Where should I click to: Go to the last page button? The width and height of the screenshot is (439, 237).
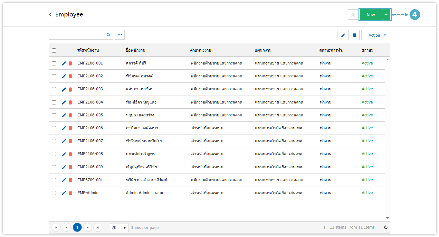[98, 228]
